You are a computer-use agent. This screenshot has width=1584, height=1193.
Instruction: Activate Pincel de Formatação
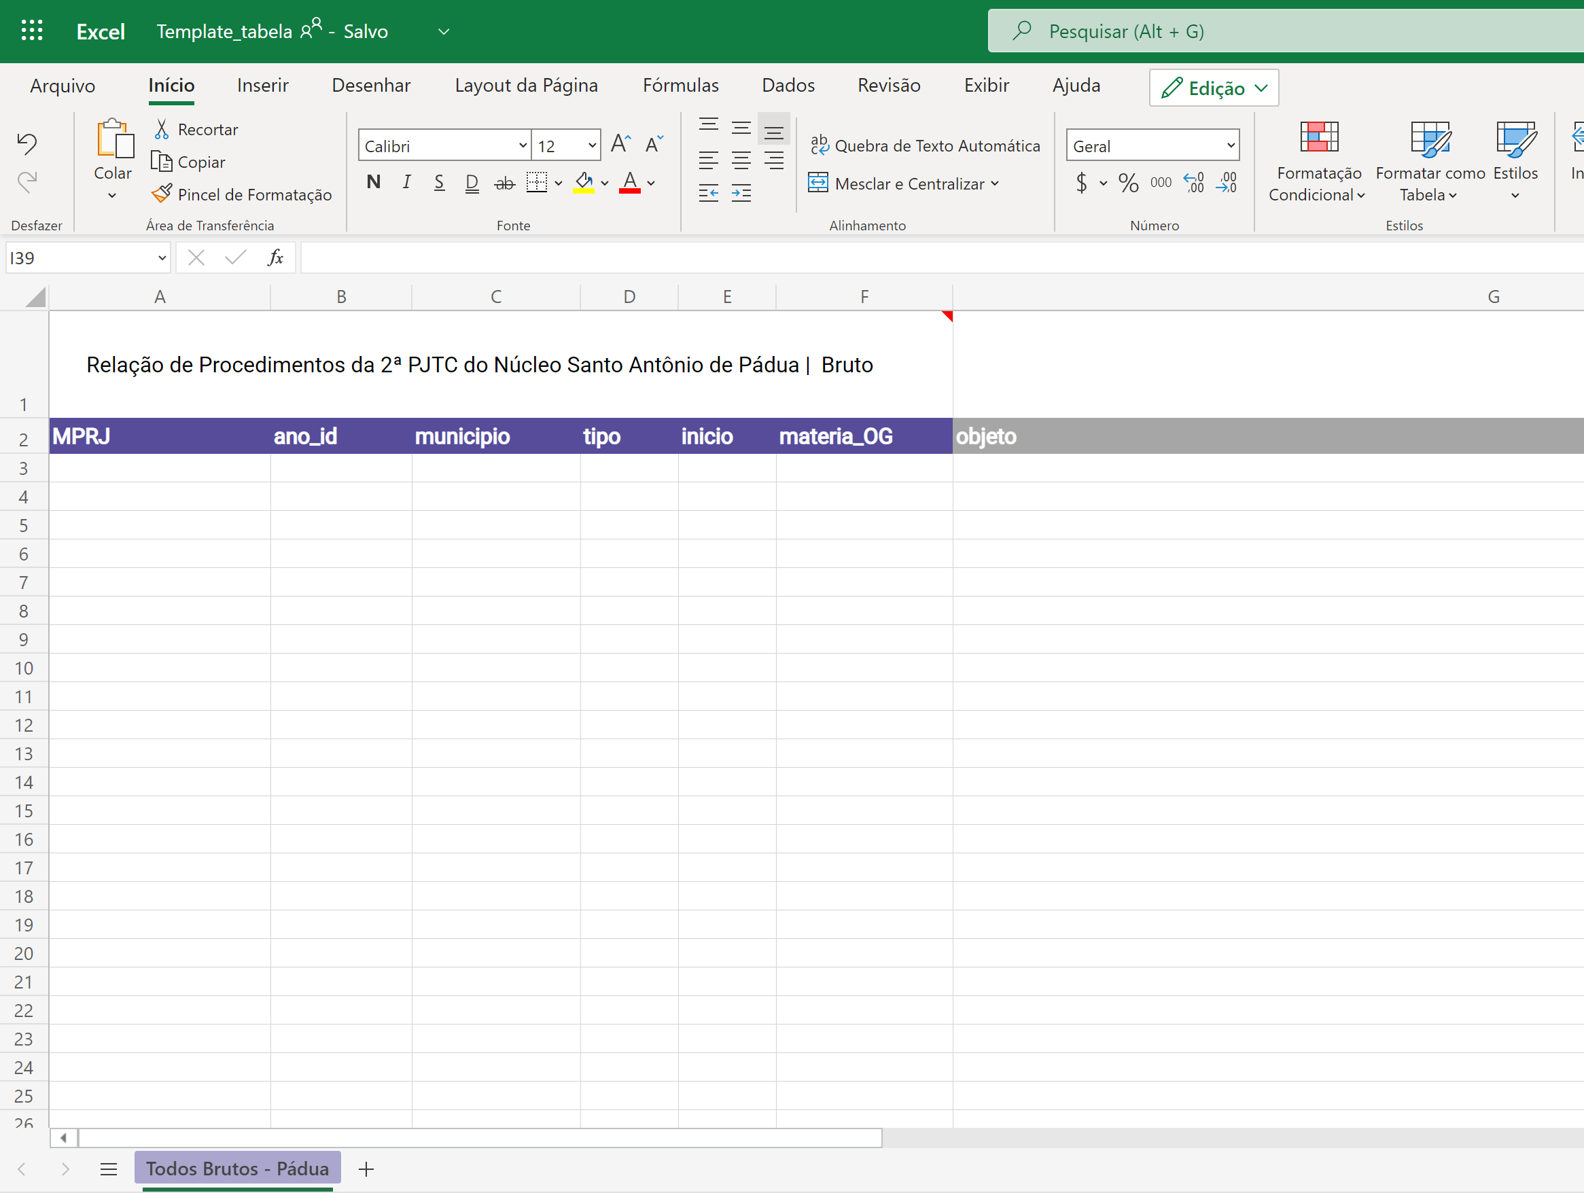click(x=242, y=194)
